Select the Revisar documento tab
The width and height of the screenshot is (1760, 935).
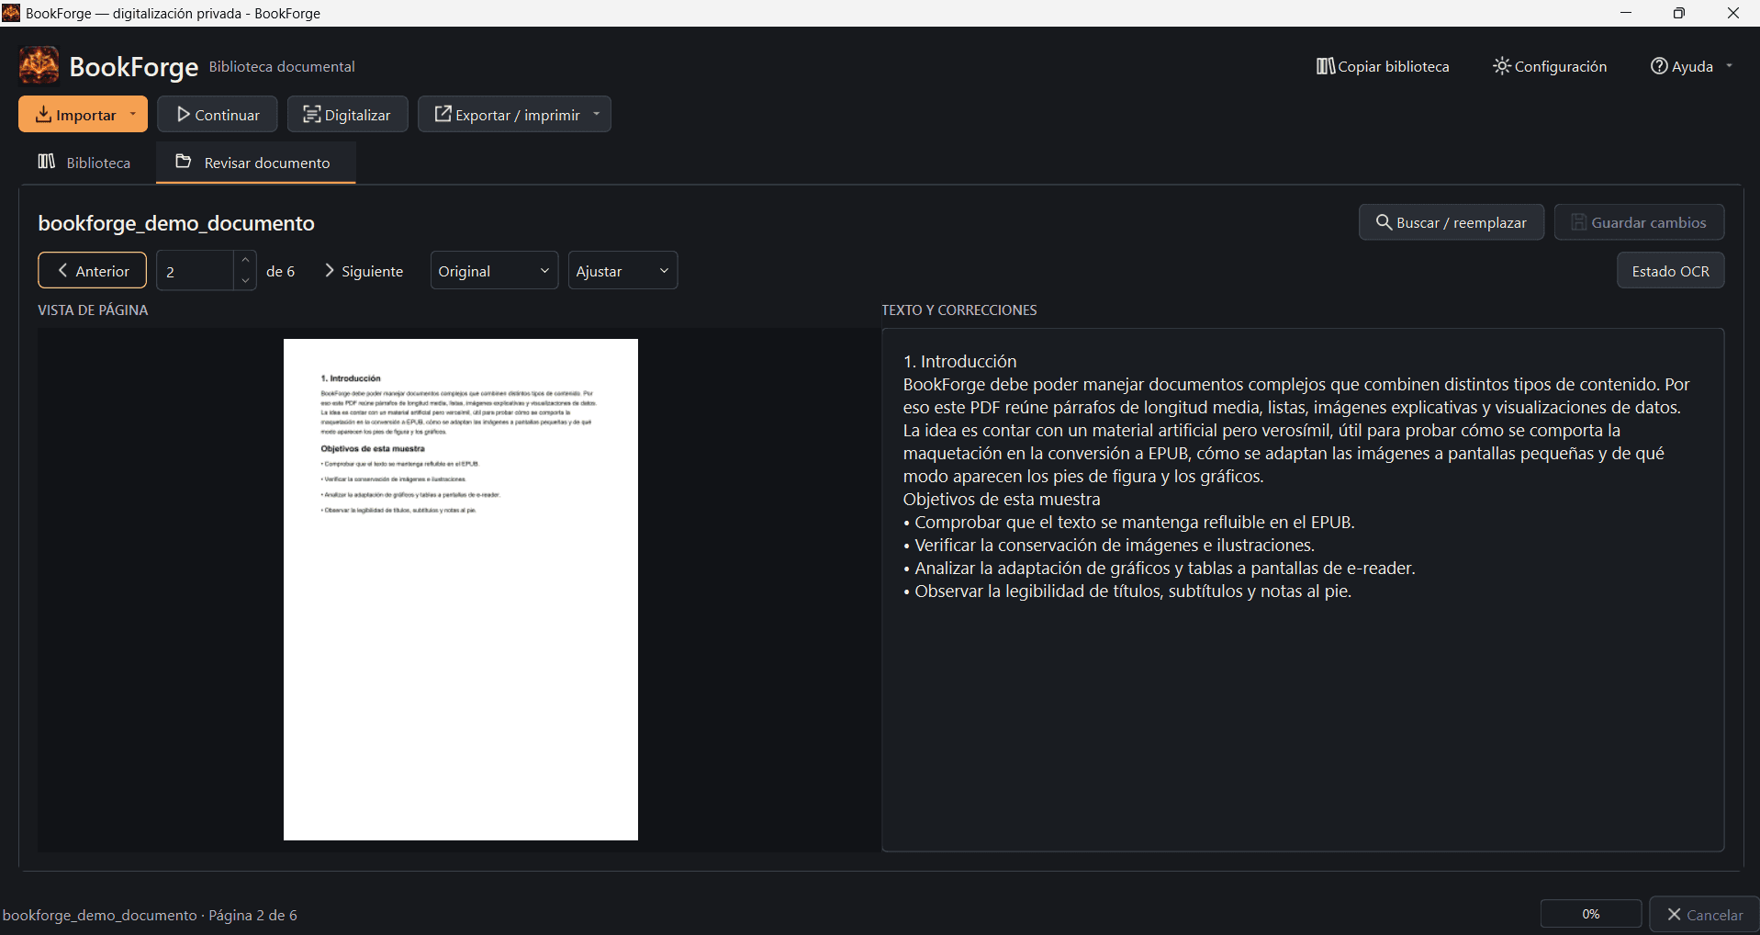(x=255, y=163)
